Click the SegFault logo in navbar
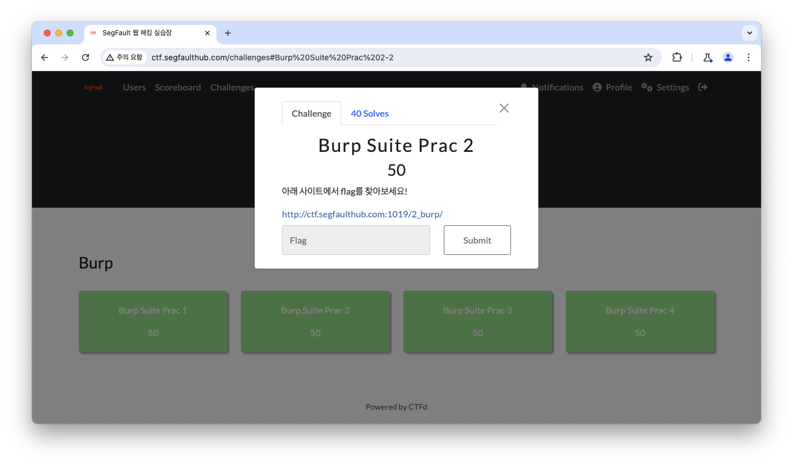The image size is (793, 466). coord(93,88)
